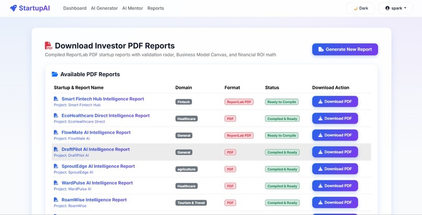Click the Format column header
422x215 pixels.
[x=232, y=87]
